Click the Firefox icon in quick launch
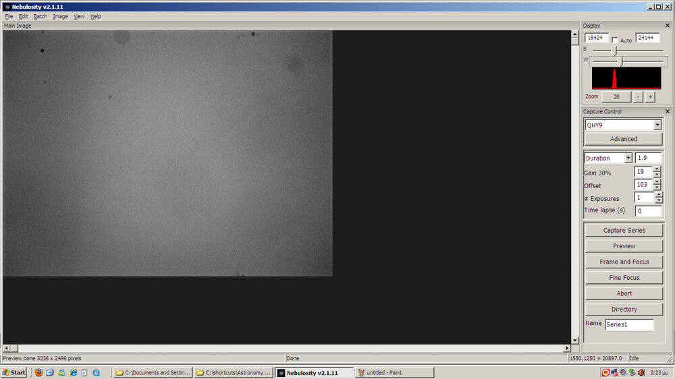Viewport: 675px width, 379px height. pos(38,372)
